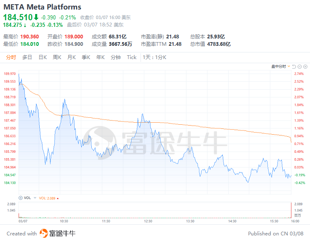Click the green down arrow beside 184.510
Image resolution: width=310 pixels, height=242 pixels.
[36, 17]
